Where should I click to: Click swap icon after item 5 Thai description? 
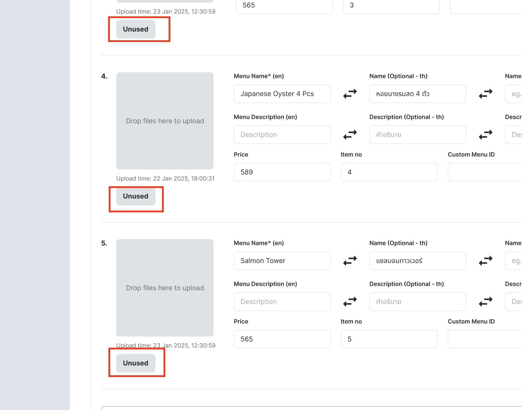[x=485, y=301]
